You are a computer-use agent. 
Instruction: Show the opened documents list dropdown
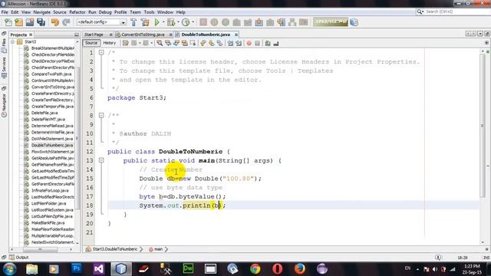pyautogui.click(x=480, y=34)
